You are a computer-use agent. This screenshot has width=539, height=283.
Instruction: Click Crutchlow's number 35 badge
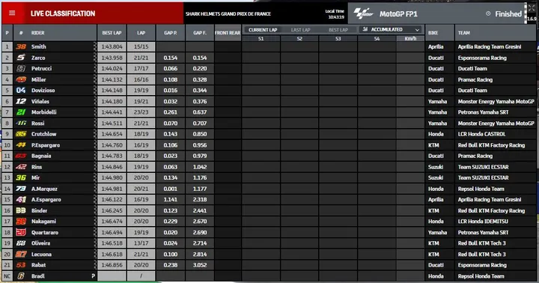[x=21, y=134]
